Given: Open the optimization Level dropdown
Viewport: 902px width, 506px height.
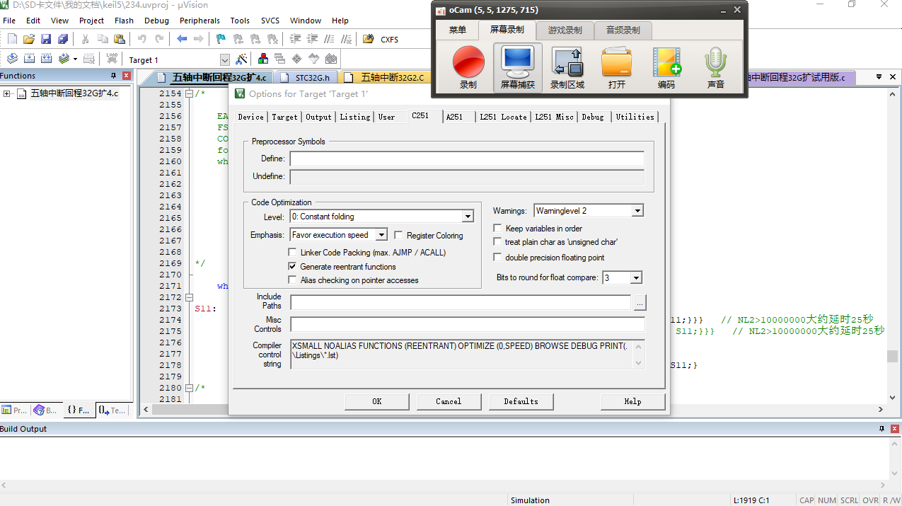Looking at the screenshot, I should tap(468, 217).
